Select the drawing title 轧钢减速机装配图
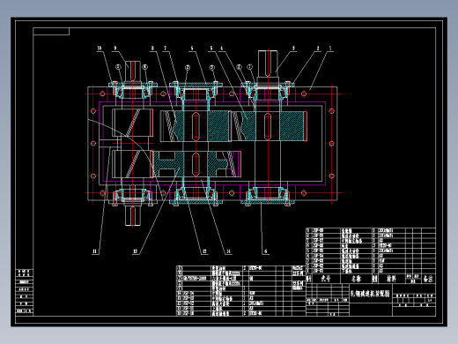This screenshot has height=344, width=458. point(370,294)
